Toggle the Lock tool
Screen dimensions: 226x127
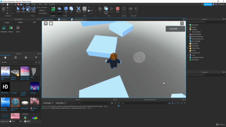tap(90, 11)
